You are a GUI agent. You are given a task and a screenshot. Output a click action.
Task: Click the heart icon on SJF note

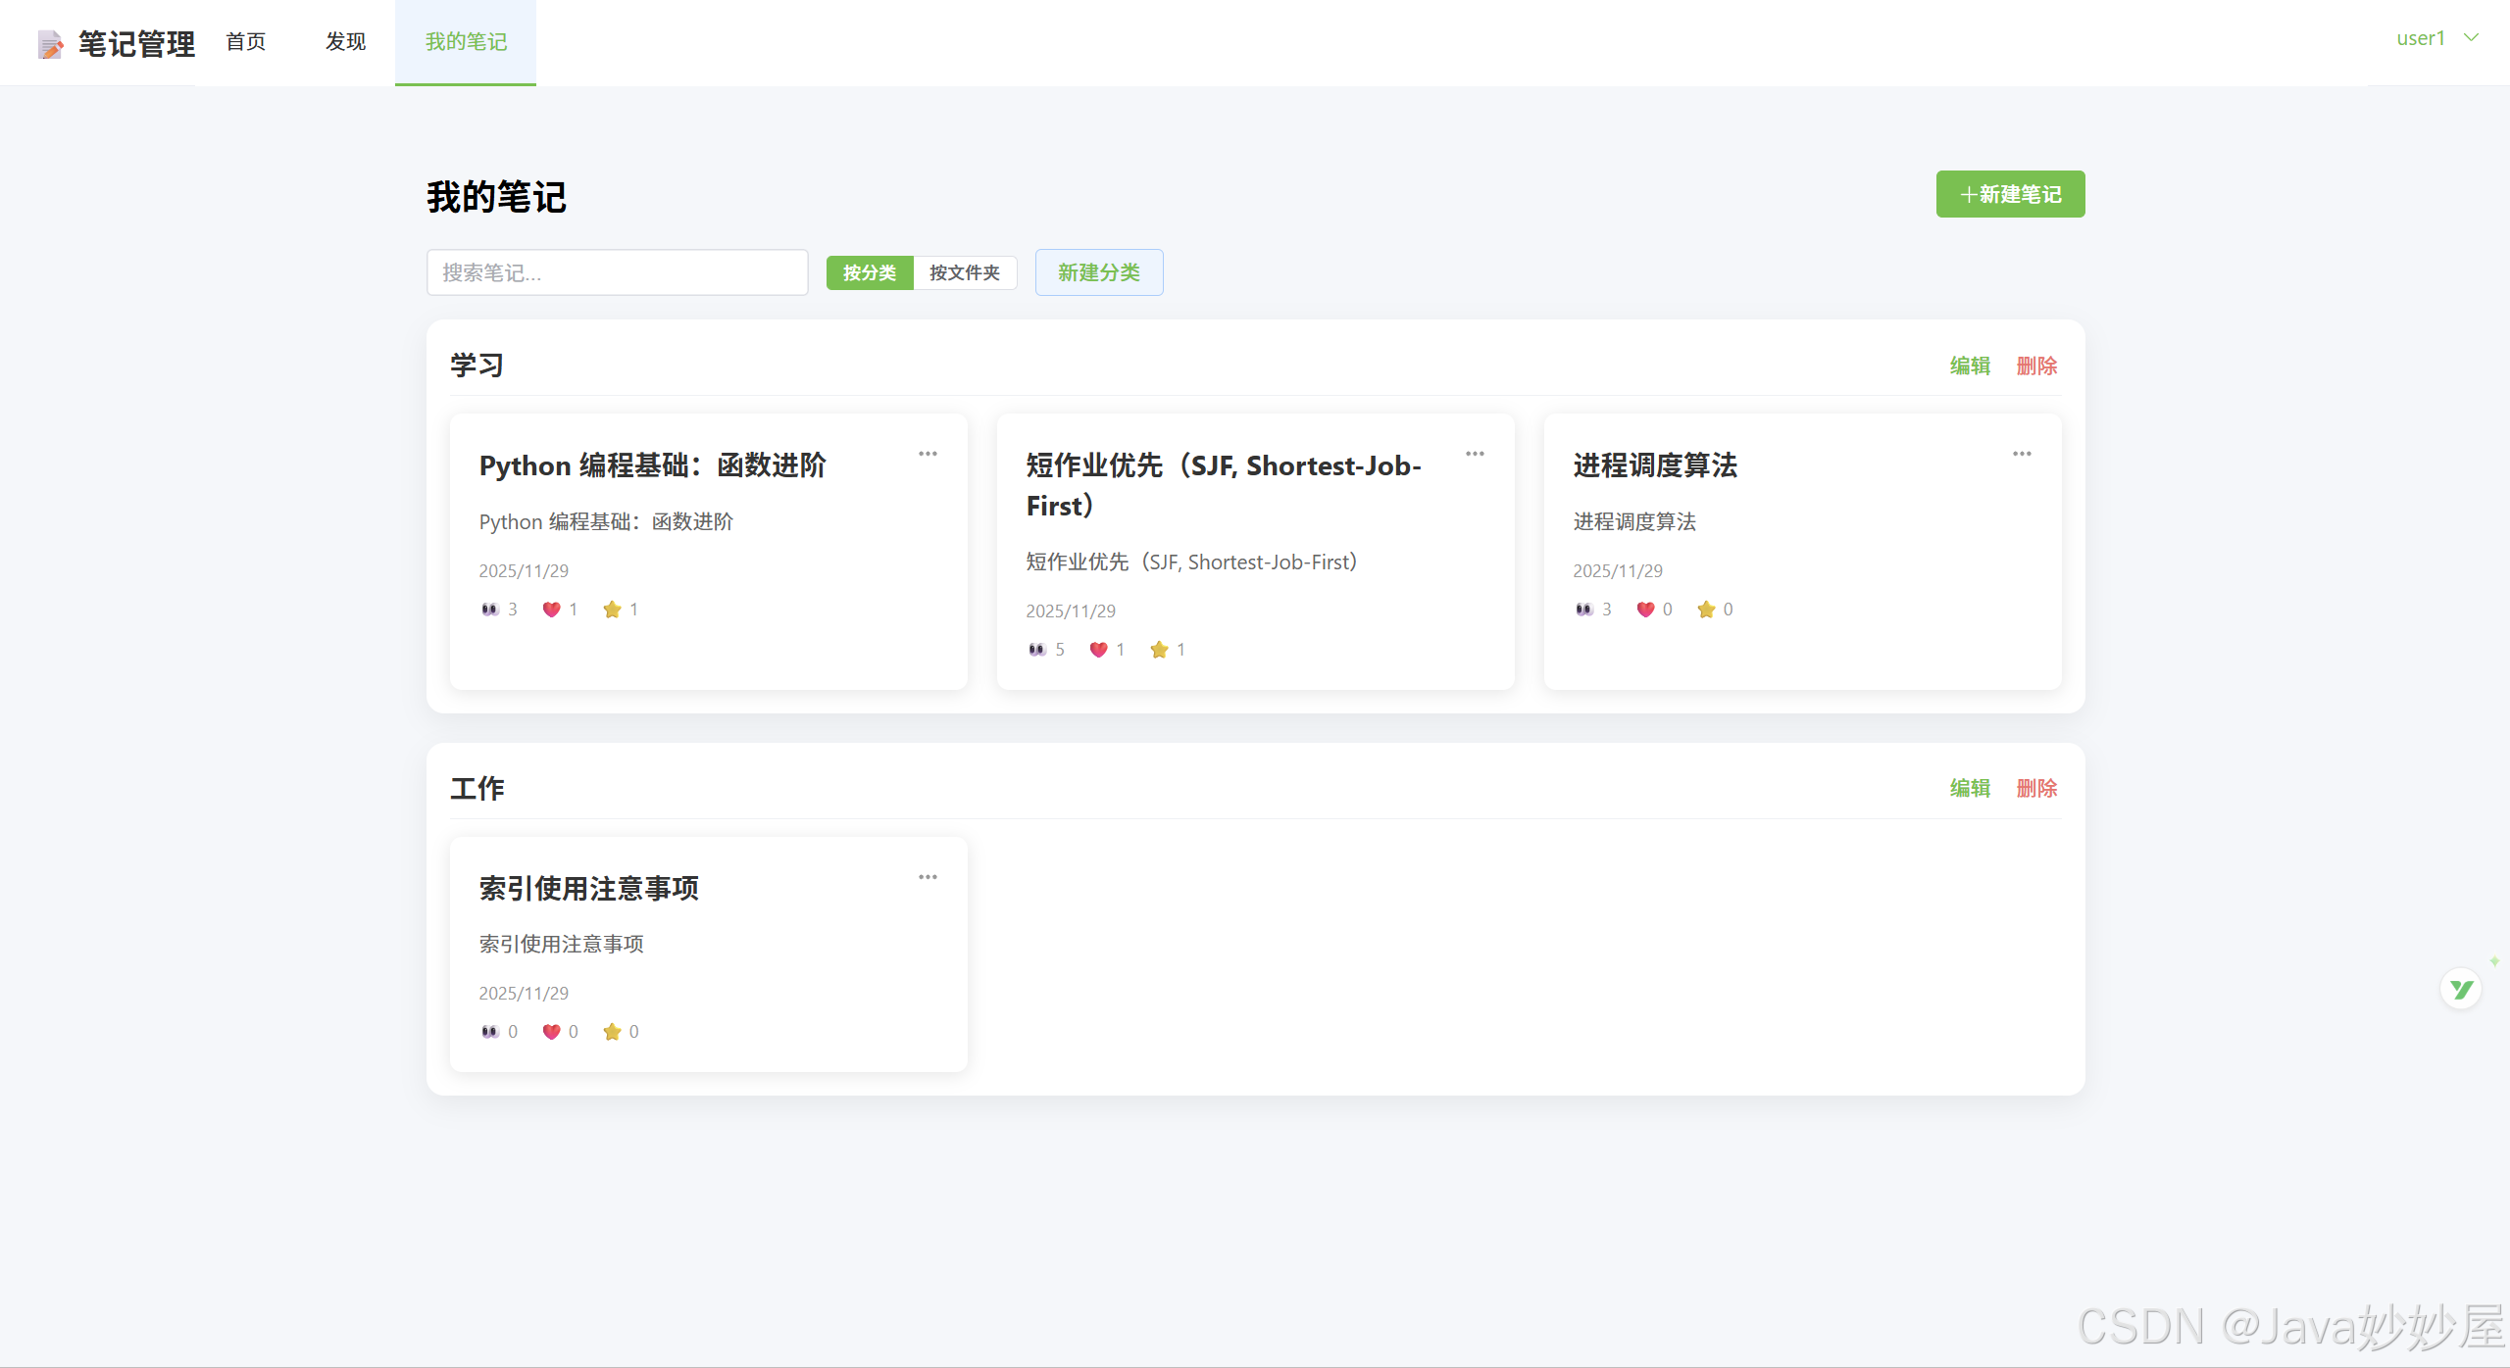click(1098, 650)
